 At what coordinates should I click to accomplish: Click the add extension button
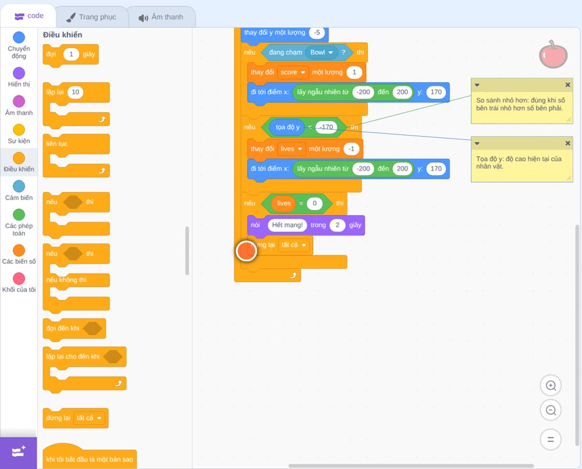(18, 453)
